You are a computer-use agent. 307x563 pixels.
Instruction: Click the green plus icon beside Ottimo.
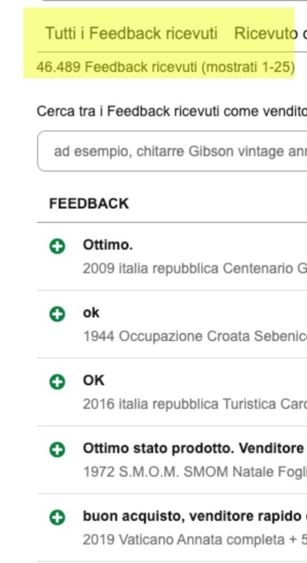coord(57,246)
